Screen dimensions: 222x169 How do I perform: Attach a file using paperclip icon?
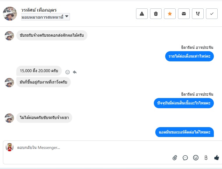click(x=175, y=158)
